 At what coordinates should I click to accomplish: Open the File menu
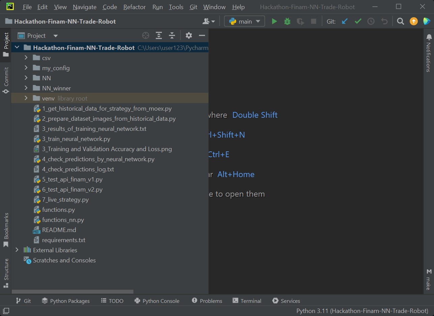(27, 7)
